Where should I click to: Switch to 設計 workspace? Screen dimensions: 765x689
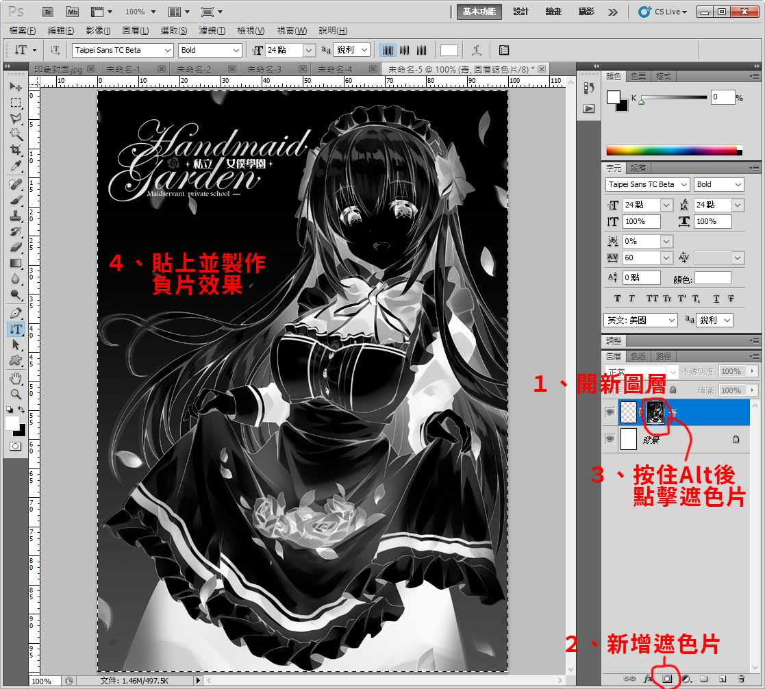click(521, 12)
